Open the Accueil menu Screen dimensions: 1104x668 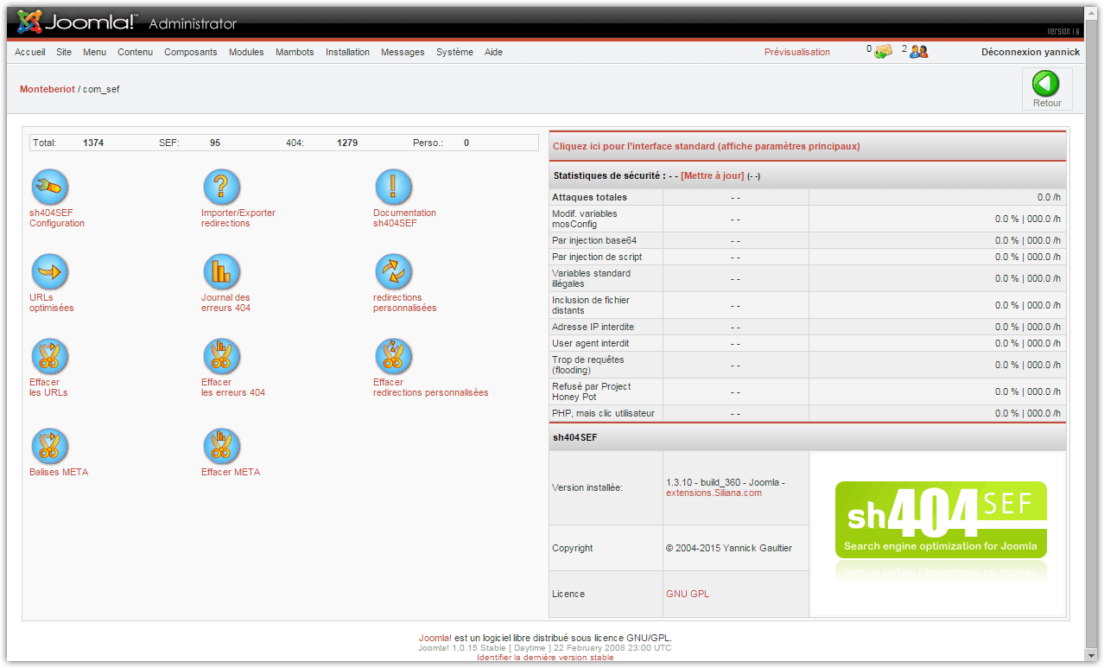pyautogui.click(x=30, y=52)
